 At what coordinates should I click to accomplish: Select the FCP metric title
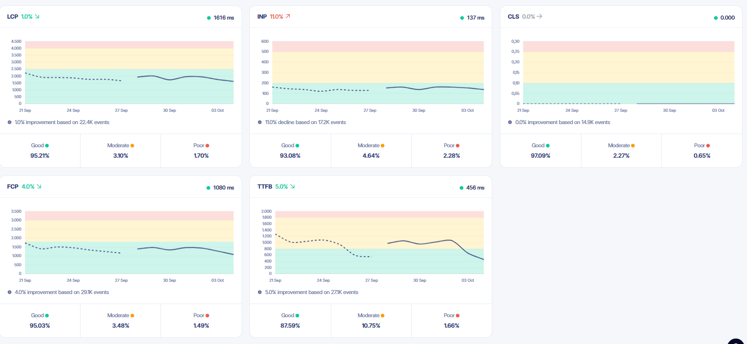coord(13,186)
